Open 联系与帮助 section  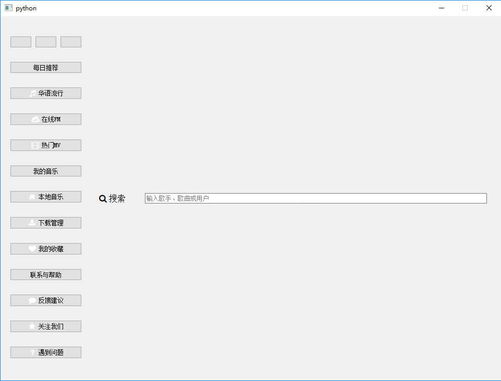point(46,275)
